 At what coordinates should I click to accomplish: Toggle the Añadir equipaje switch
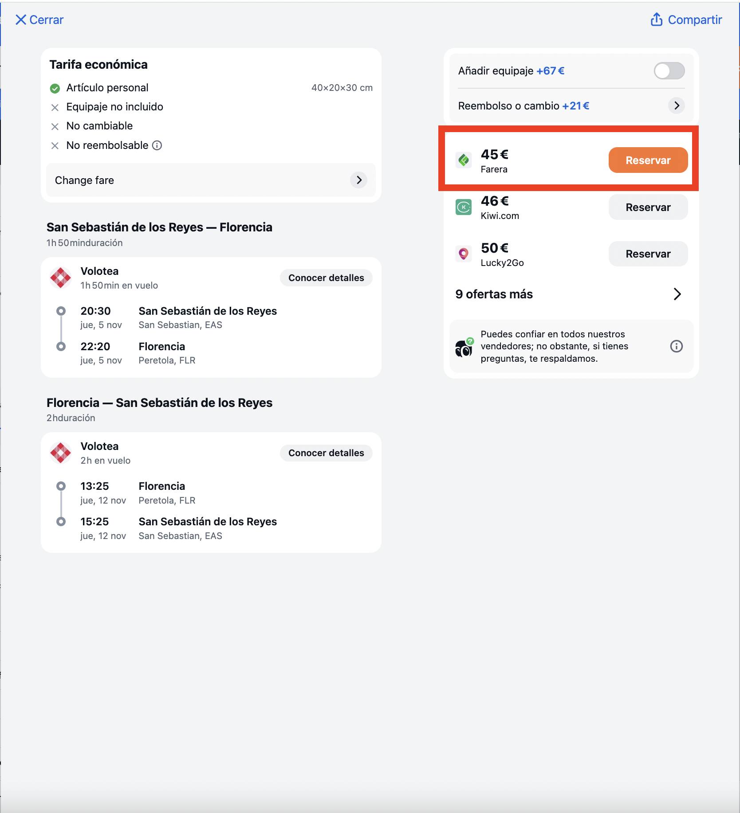coord(669,71)
